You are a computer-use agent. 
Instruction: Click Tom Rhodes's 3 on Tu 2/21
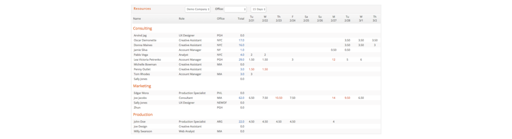click(252, 74)
